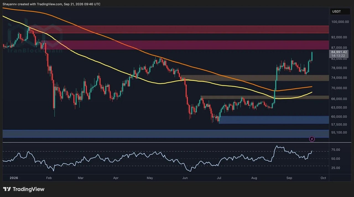Image resolution: width=354 pixels, height=197 pixels.
Task: Click the purple lightning bolt icon
Action: click(x=312, y=139)
